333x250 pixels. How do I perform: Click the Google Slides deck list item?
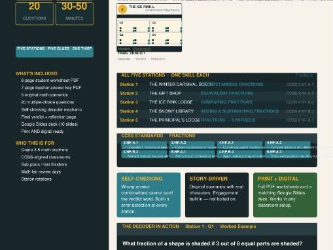pos(49,124)
